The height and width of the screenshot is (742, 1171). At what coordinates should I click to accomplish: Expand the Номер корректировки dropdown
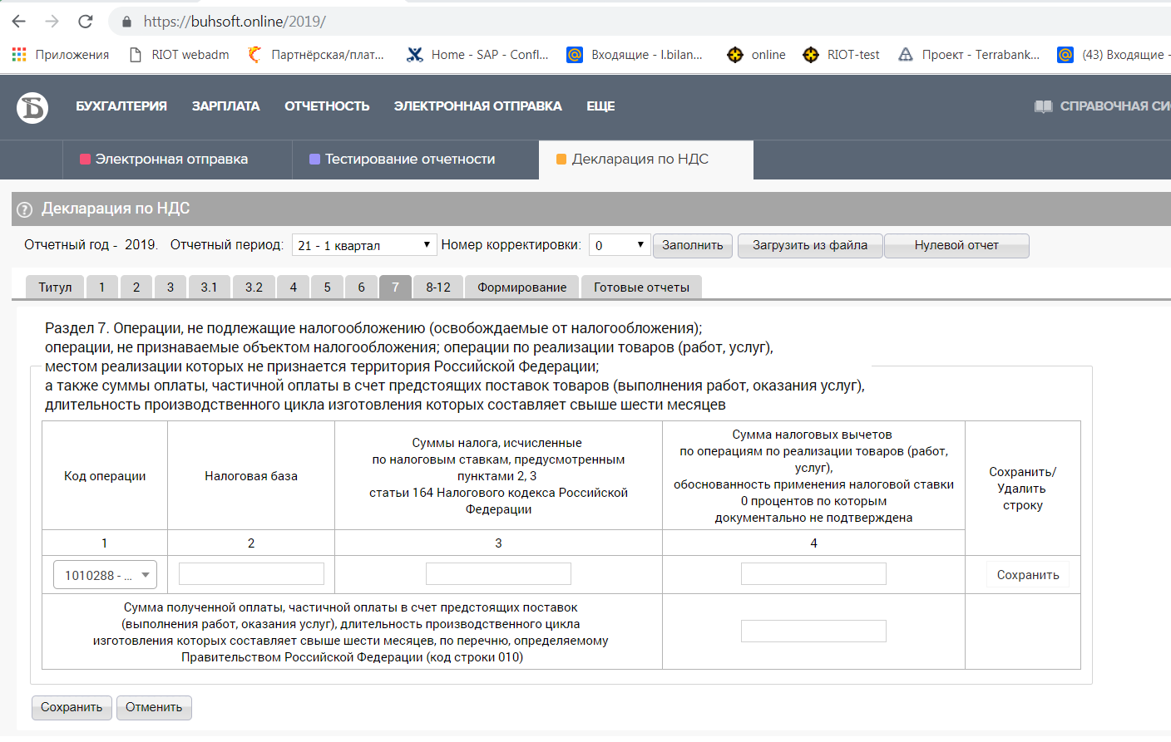click(619, 245)
